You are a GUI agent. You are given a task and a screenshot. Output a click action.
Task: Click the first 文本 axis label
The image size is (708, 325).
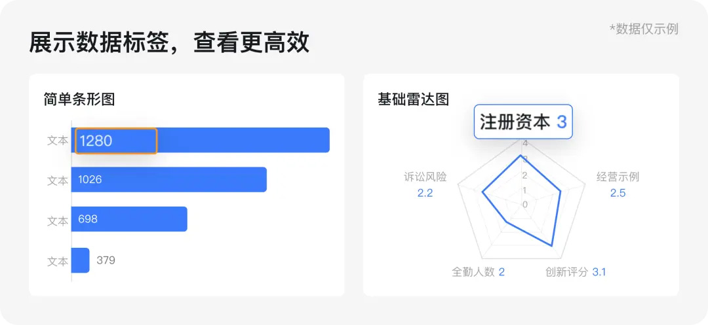pyautogui.click(x=58, y=141)
